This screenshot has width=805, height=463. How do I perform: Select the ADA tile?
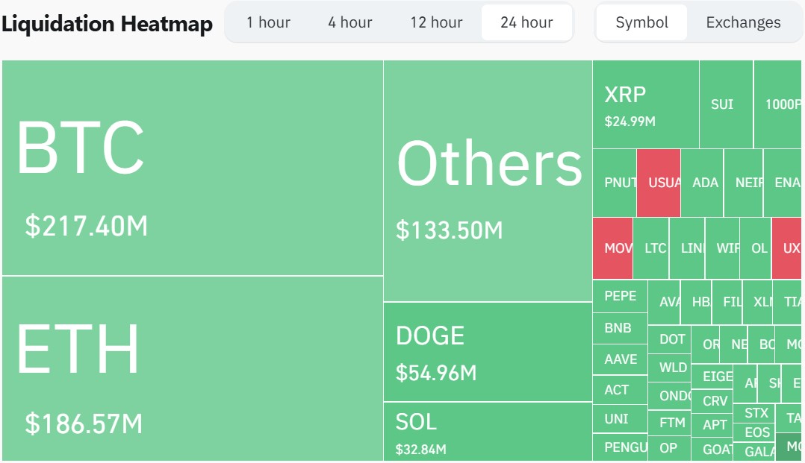pyautogui.click(x=703, y=183)
